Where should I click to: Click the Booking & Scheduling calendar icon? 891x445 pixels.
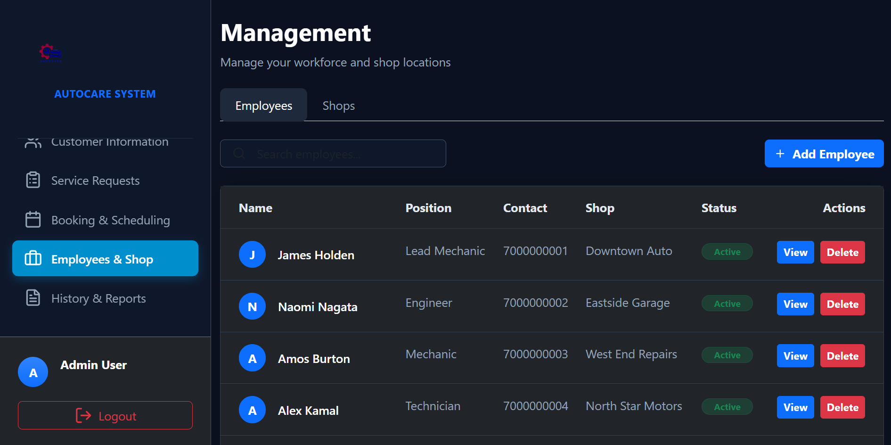tap(33, 219)
